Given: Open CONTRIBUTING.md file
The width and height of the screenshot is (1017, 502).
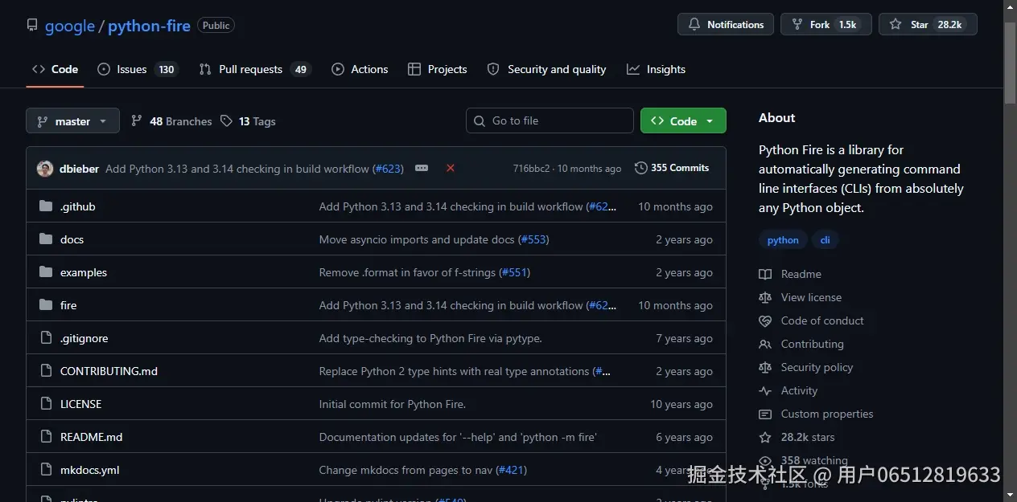Looking at the screenshot, I should (x=109, y=371).
